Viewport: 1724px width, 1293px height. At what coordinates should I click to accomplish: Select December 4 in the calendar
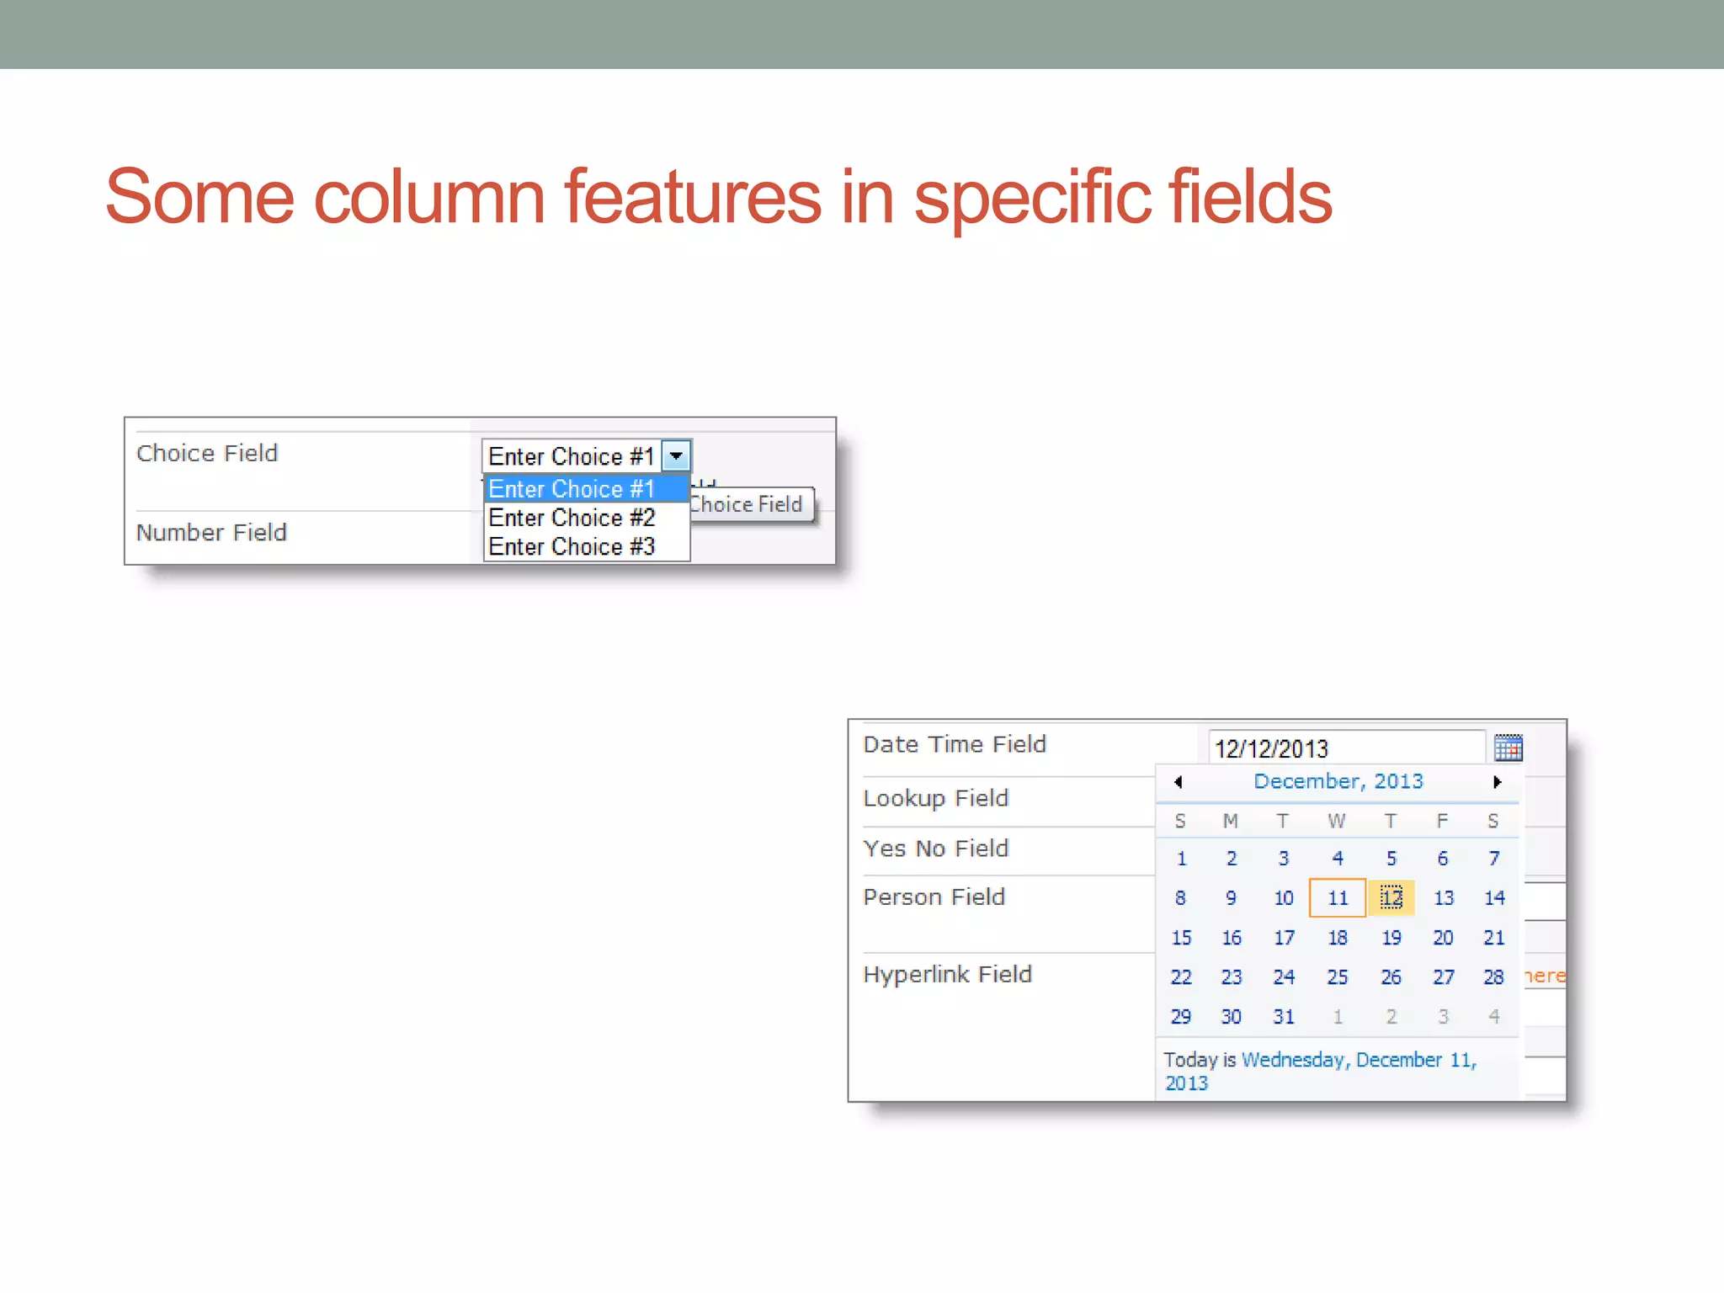(x=1338, y=859)
